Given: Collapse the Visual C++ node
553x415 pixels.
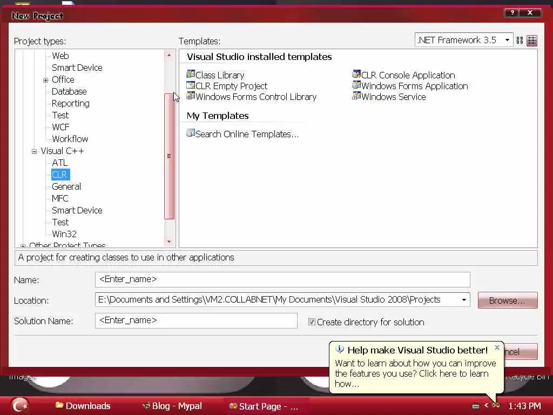Looking at the screenshot, I should [x=34, y=151].
